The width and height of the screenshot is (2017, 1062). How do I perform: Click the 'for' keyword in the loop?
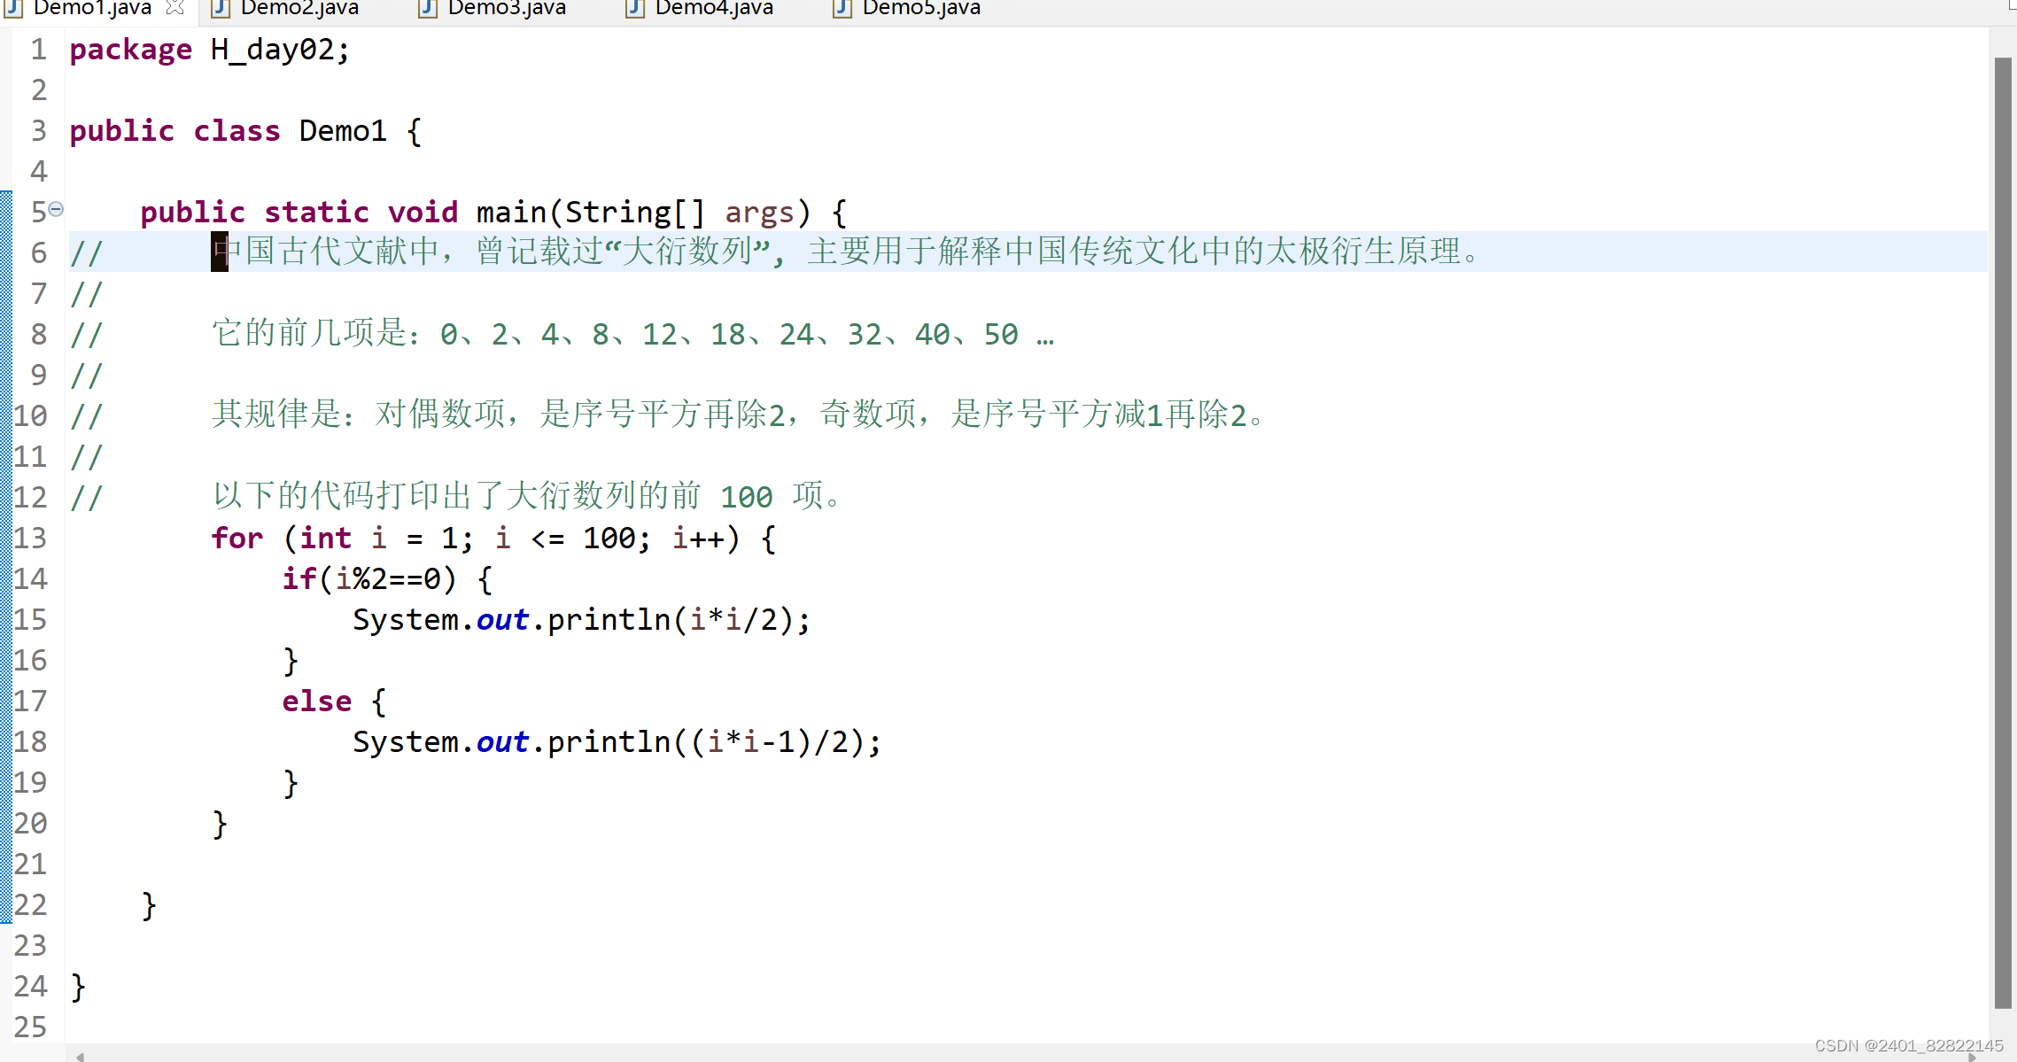[237, 538]
